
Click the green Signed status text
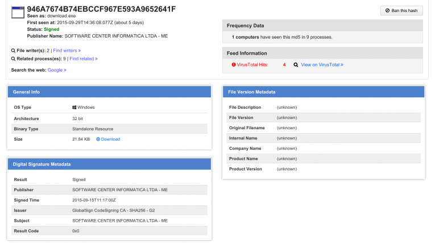pyautogui.click(x=51, y=28)
